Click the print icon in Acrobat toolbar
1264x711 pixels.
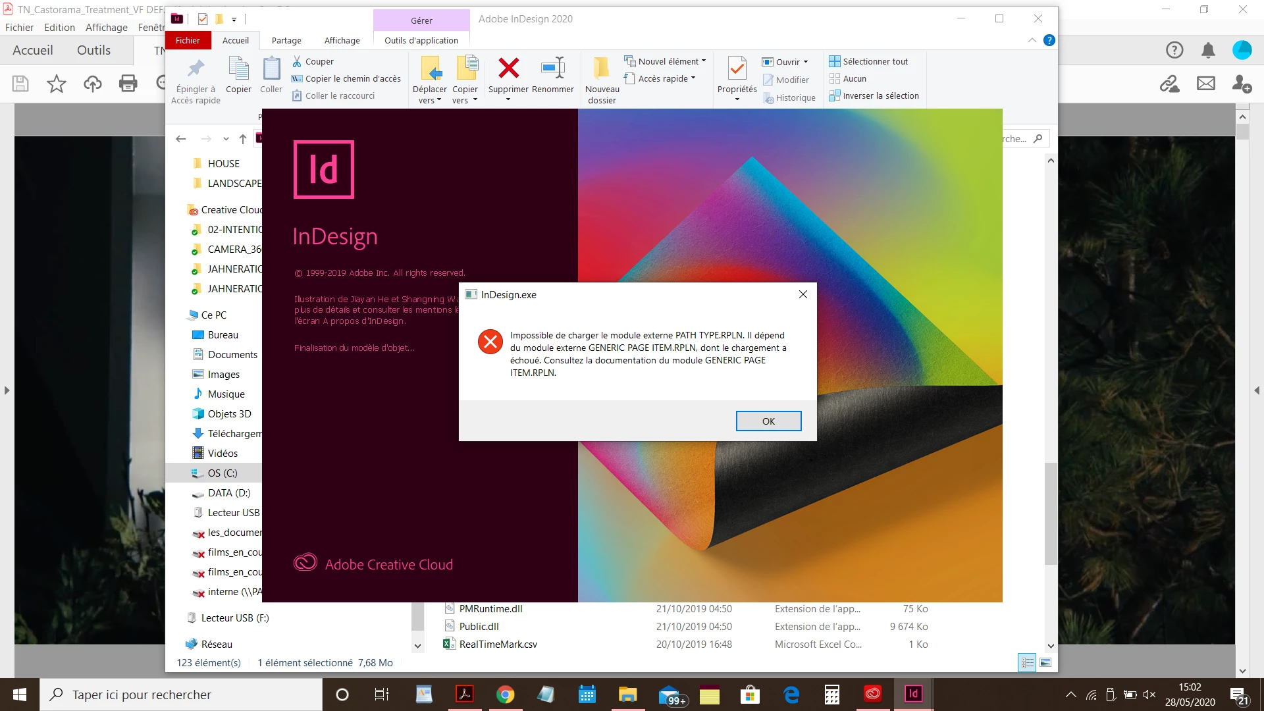tap(128, 84)
